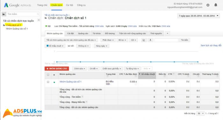Click help icon next to Trạng thái
Viewport: 223px width, 120px height.
click(108, 76)
